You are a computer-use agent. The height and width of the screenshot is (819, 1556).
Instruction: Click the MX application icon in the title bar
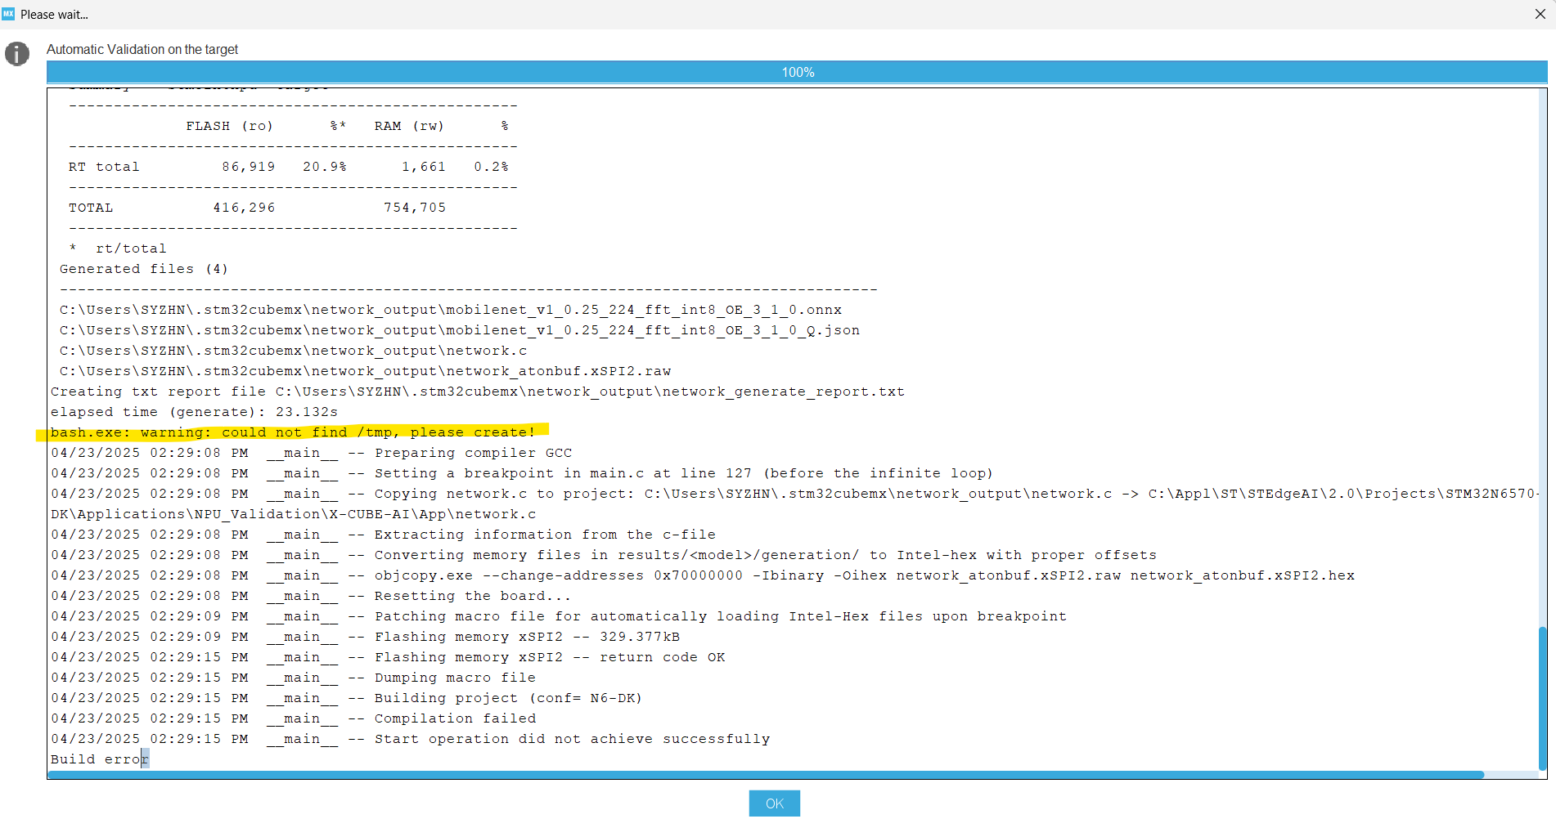point(11,14)
